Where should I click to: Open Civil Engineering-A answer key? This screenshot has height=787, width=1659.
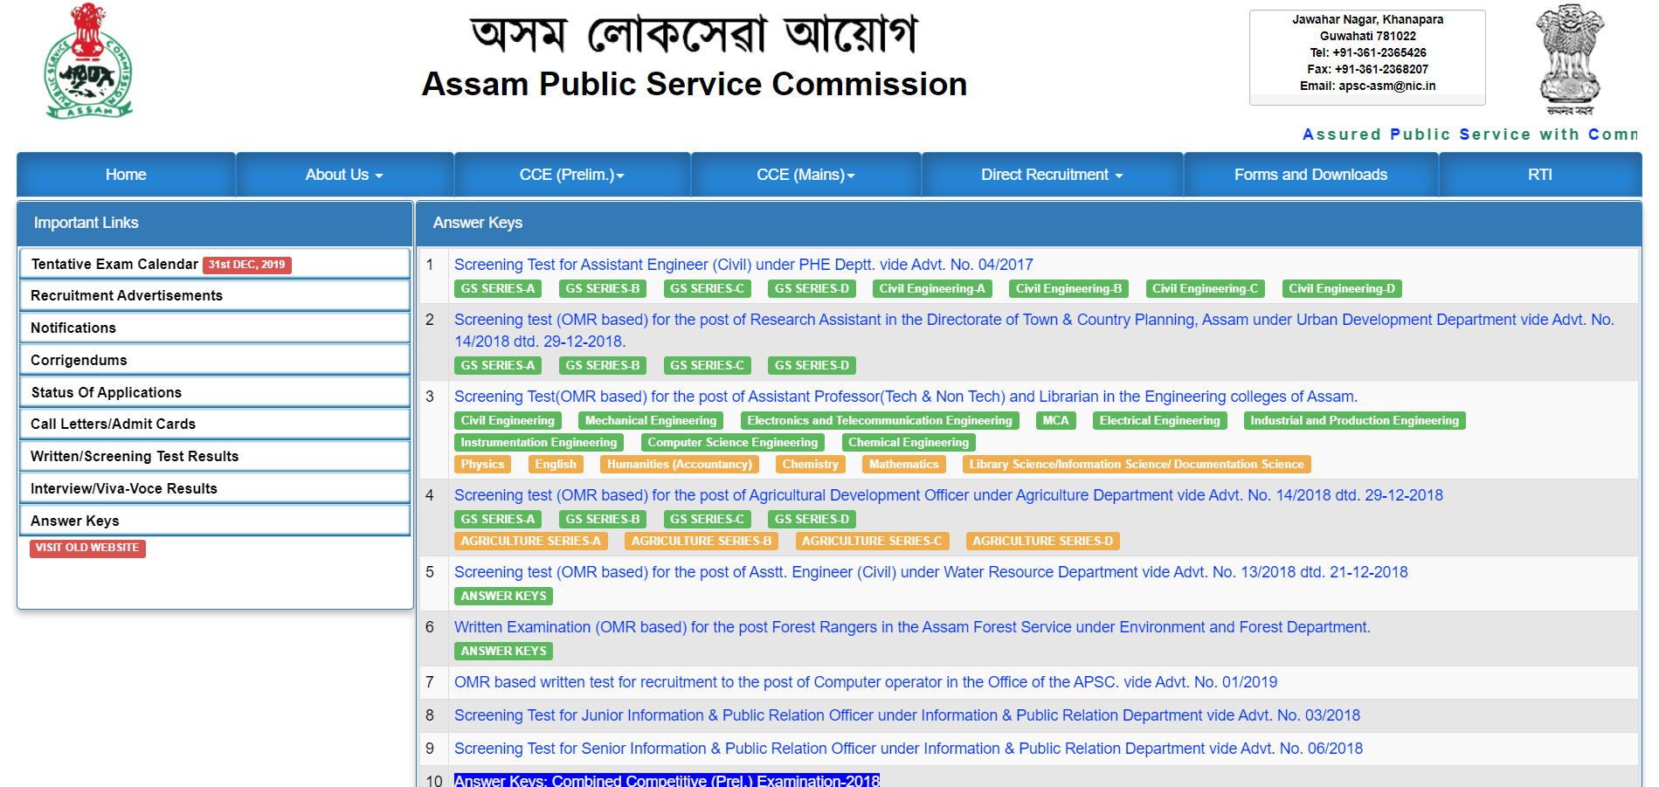point(932,288)
